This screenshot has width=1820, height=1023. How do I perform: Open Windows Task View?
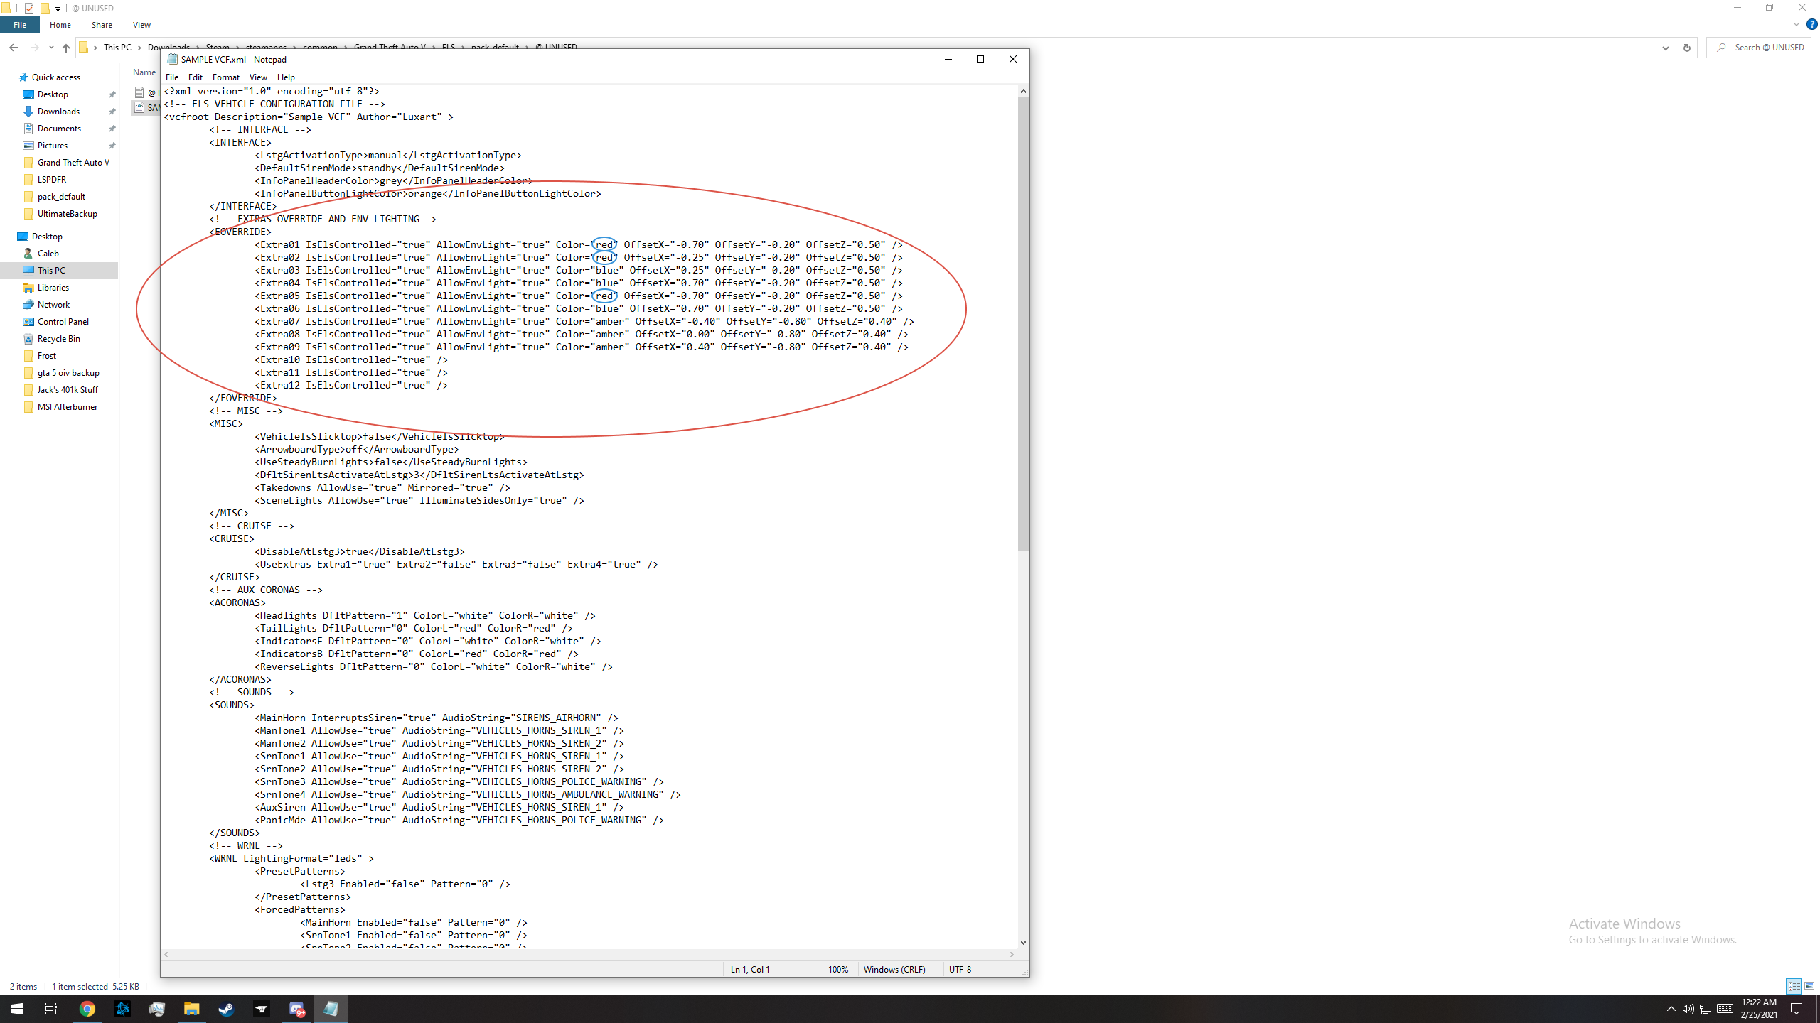[x=51, y=1009]
